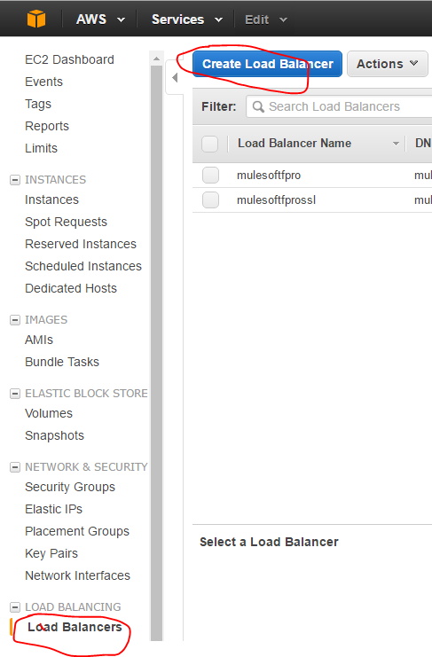The width and height of the screenshot is (432, 657).
Task: Open Scheduled Instances page
Action: coord(83,267)
